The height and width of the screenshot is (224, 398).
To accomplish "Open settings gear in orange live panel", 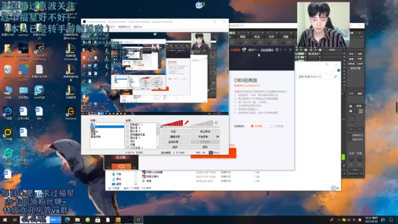I will click(277, 50).
